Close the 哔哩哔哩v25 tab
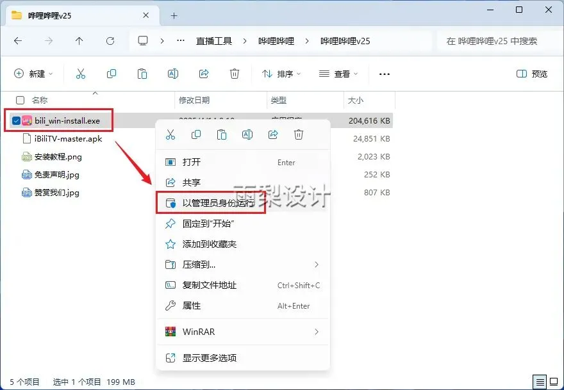This screenshot has width=564, height=390. tap(145, 15)
